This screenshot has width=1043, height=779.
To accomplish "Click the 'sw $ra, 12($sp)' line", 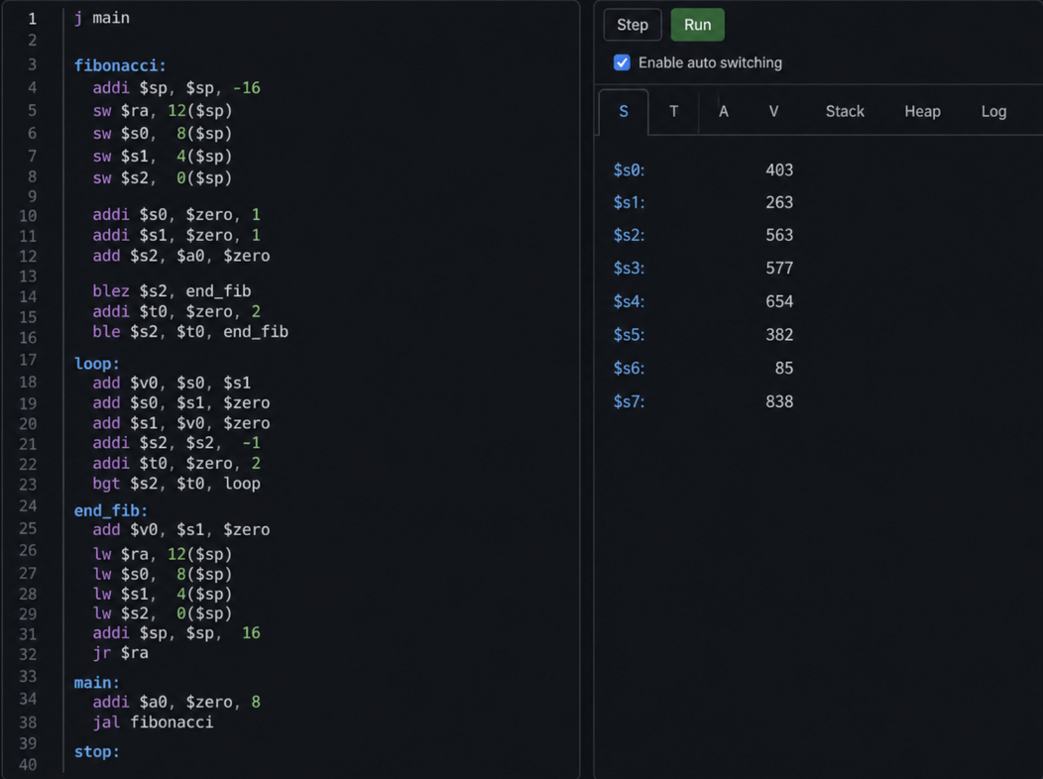I will click(163, 110).
